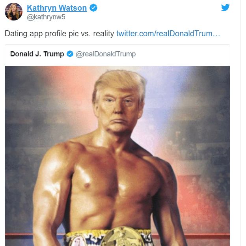Image resolution: width=246 pixels, height=246 pixels.
Task: Click the verified badge beside Kathryn Watson
Action: (x=93, y=8)
